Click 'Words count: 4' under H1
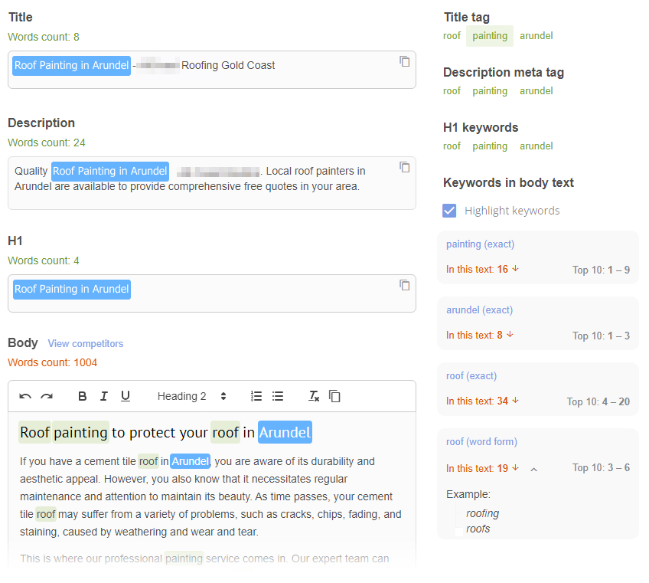This screenshot has height=583, width=649. coord(44,260)
